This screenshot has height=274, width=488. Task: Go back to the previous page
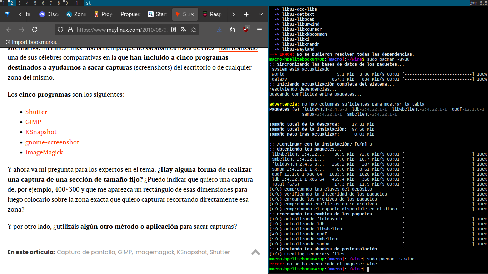tap(9, 30)
